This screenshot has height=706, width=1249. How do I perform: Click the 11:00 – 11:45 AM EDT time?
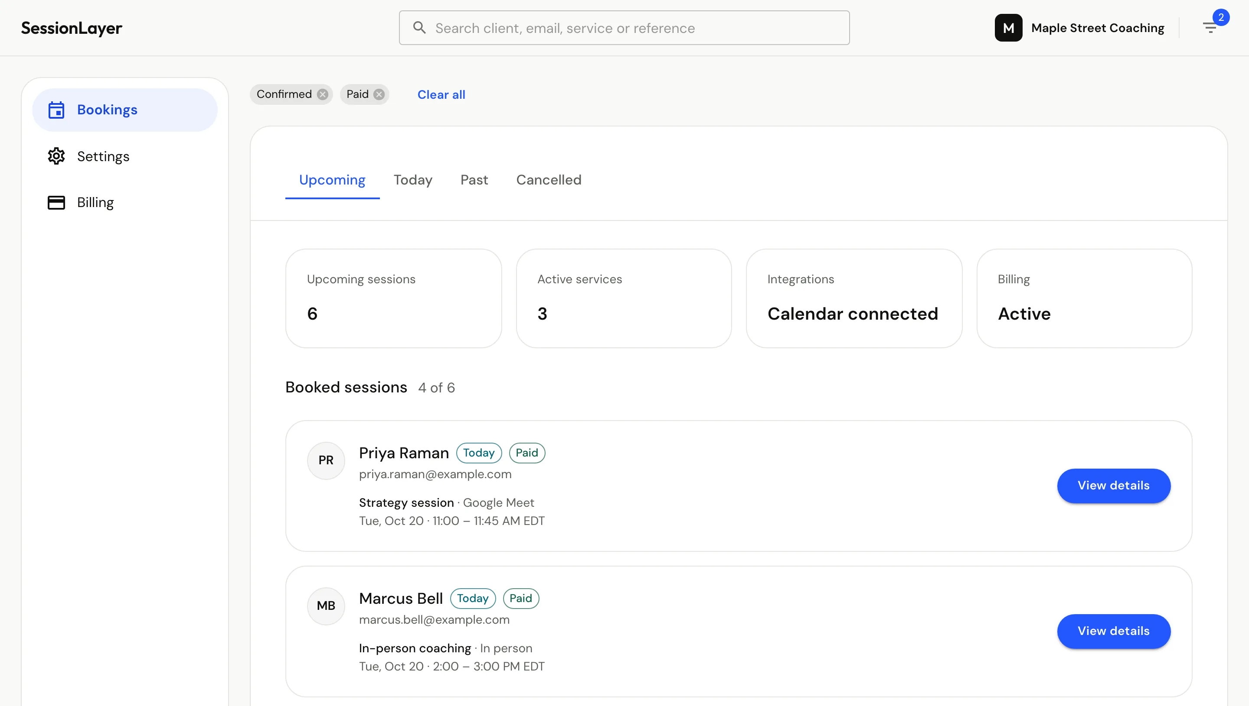point(488,521)
